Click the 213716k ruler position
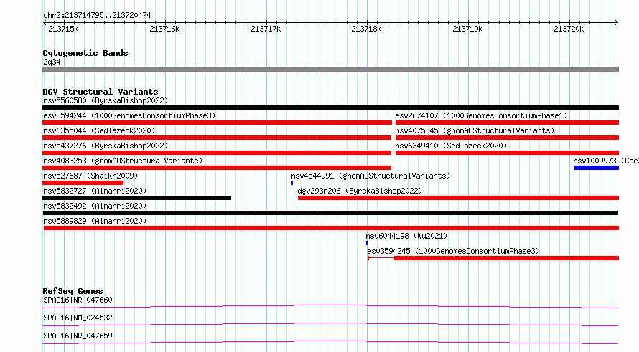The width and height of the screenshot is (639, 352). 164,29
